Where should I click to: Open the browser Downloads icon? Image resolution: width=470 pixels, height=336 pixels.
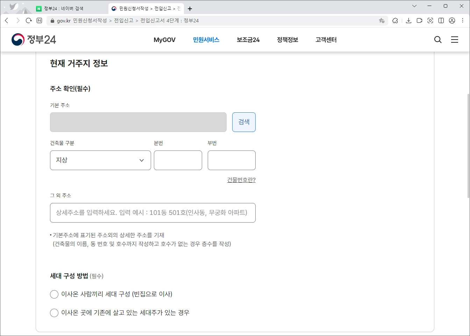pyautogui.click(x=408, y=21)
